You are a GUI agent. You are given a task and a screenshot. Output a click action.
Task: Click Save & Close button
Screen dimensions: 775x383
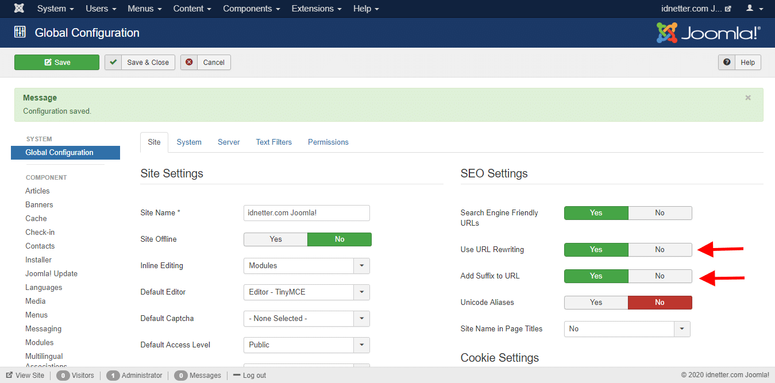coord(140,63)
